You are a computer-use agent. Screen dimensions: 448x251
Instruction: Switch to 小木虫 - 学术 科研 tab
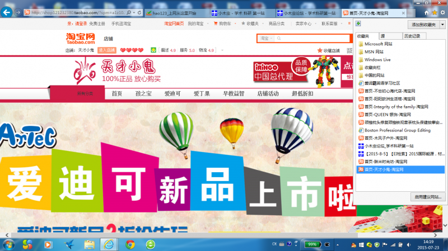click(242, 13)
